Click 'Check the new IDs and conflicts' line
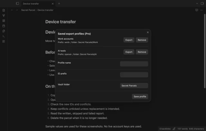Image resolution: width=206 pixels, height=131 pixels. 71,104
